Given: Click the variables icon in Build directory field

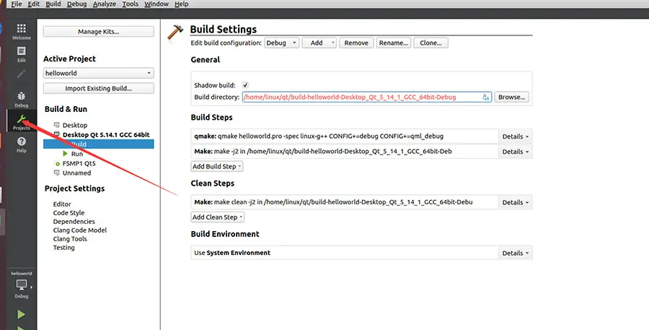Looking at the screenshot, I should coord(485,97).
